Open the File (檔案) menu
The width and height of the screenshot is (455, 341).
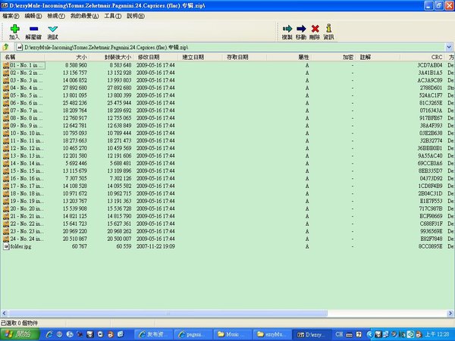11,16
